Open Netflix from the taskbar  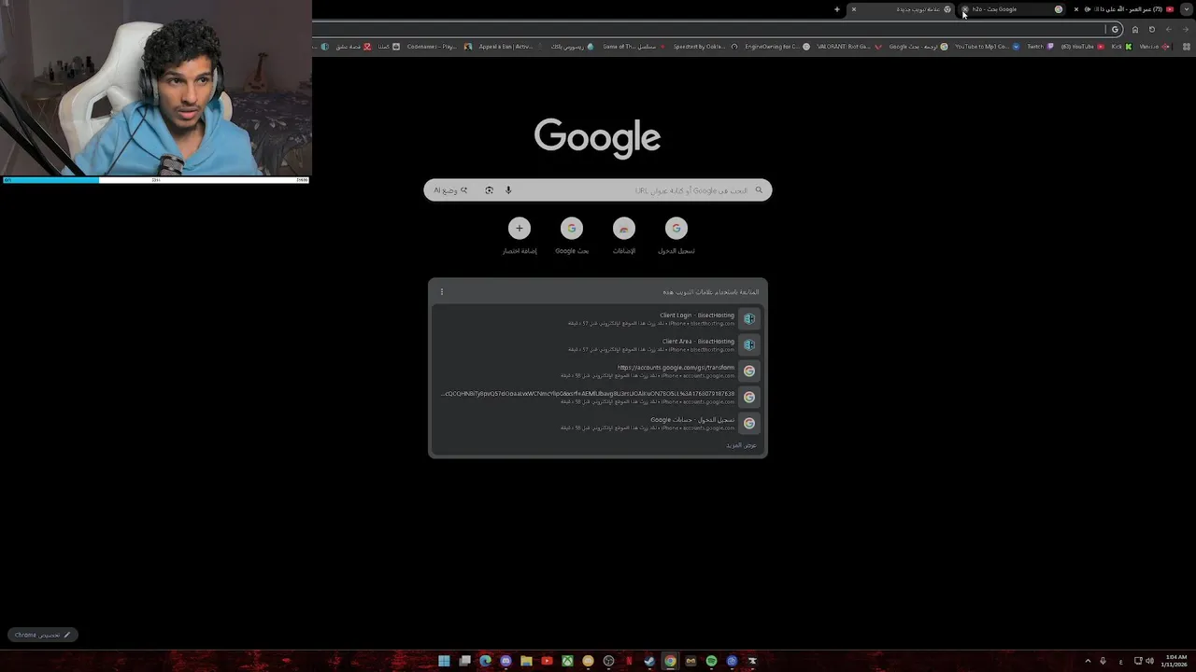629,661
